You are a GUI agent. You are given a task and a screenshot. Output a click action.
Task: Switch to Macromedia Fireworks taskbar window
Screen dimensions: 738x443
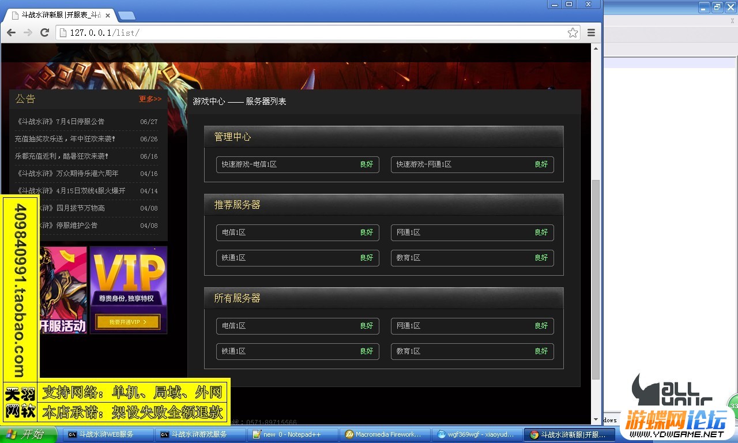385,435
